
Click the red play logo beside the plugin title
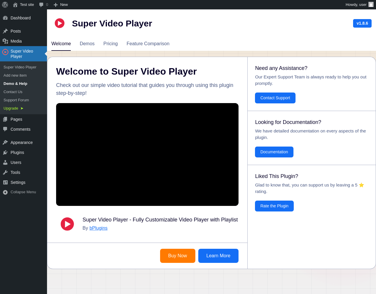[x=67, y=224]
